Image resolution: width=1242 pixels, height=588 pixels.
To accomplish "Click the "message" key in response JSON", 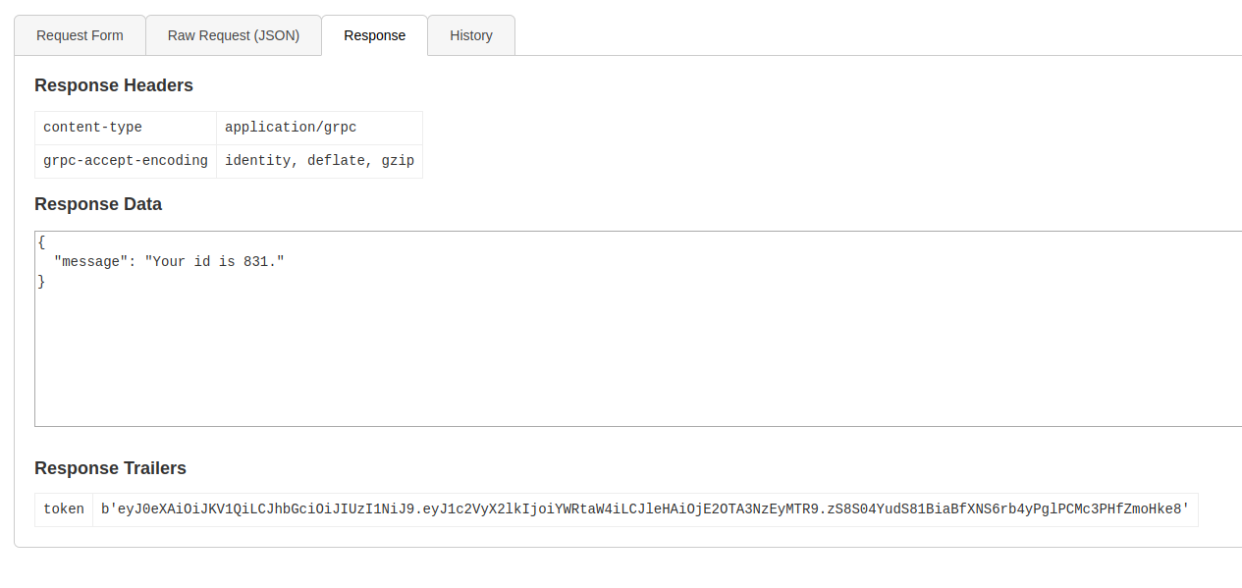I will [90, 262].
